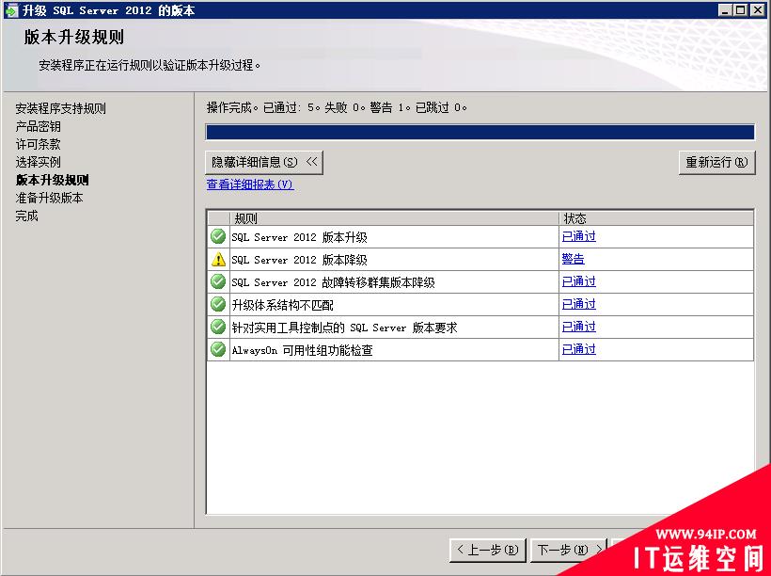The height and width of the screenshot is (576, 771).
Task: Select 安装程序支持规则 step in sidebar
Action: pos(60,108)
